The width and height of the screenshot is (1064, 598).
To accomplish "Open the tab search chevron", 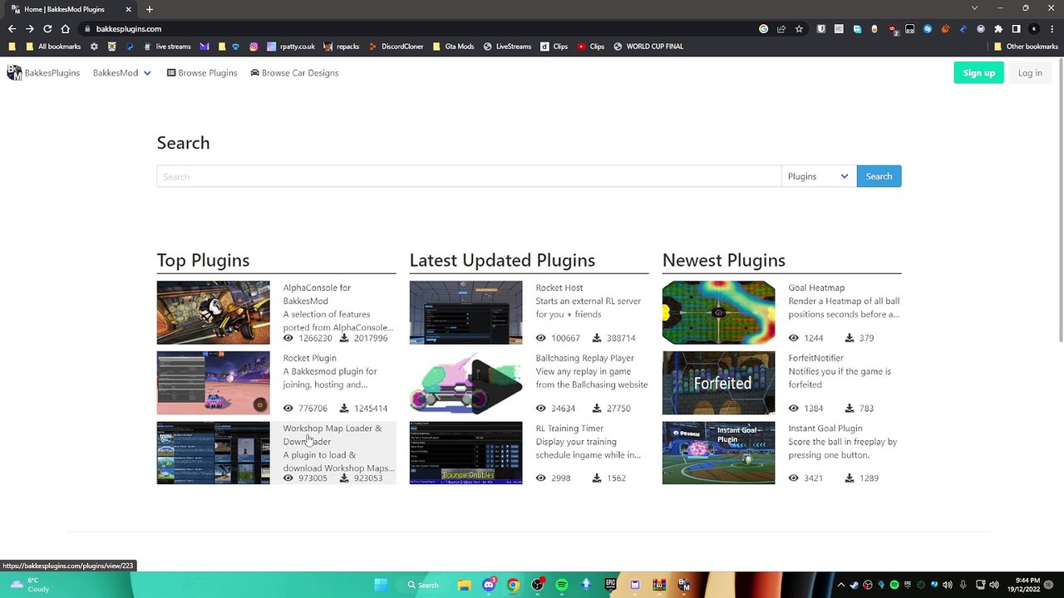I will (x=974, y=8).
